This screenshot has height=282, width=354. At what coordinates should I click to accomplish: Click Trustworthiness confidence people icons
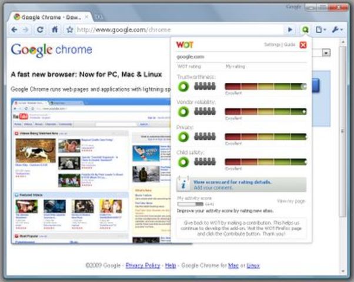pos(205,86)
